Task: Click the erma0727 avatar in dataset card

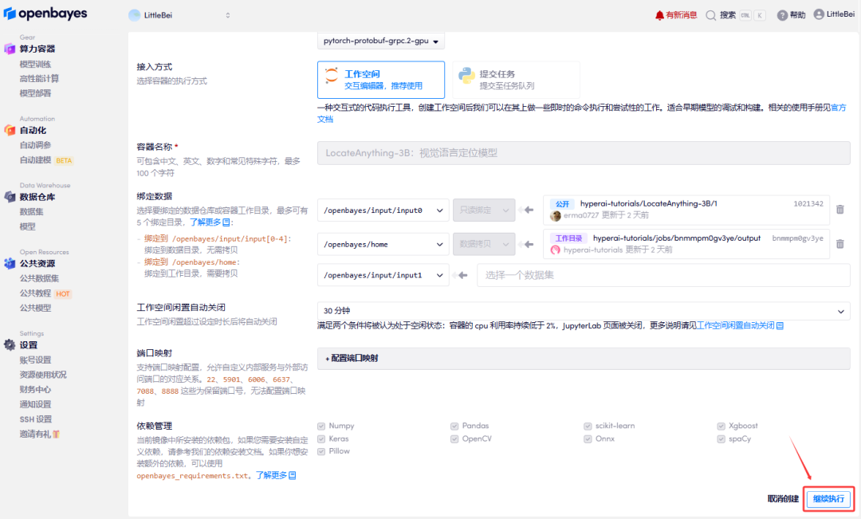Action: [555, 216]
